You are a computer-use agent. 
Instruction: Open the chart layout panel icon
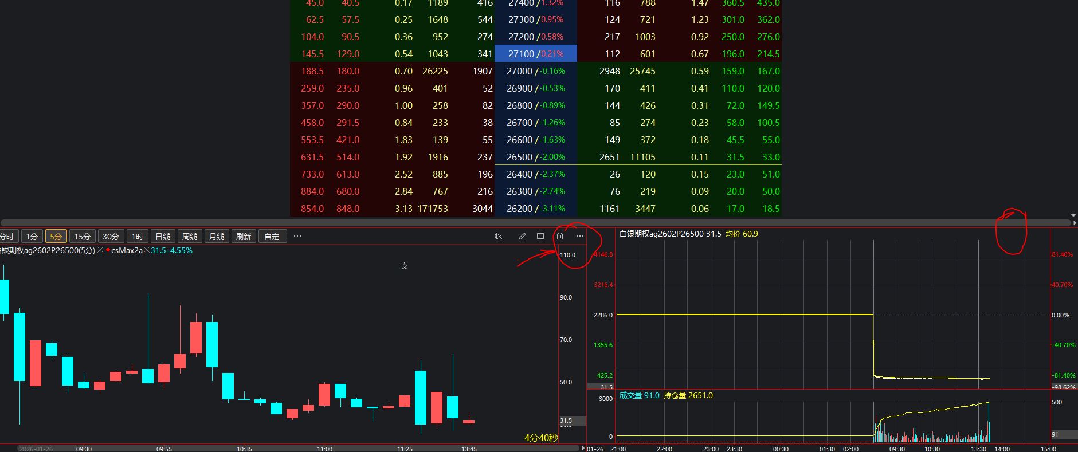540,236
